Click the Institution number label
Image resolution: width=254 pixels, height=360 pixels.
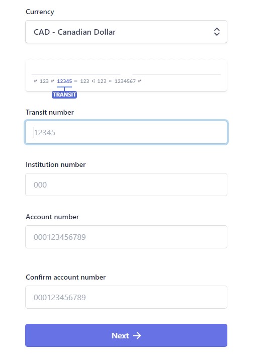[55, 164]
